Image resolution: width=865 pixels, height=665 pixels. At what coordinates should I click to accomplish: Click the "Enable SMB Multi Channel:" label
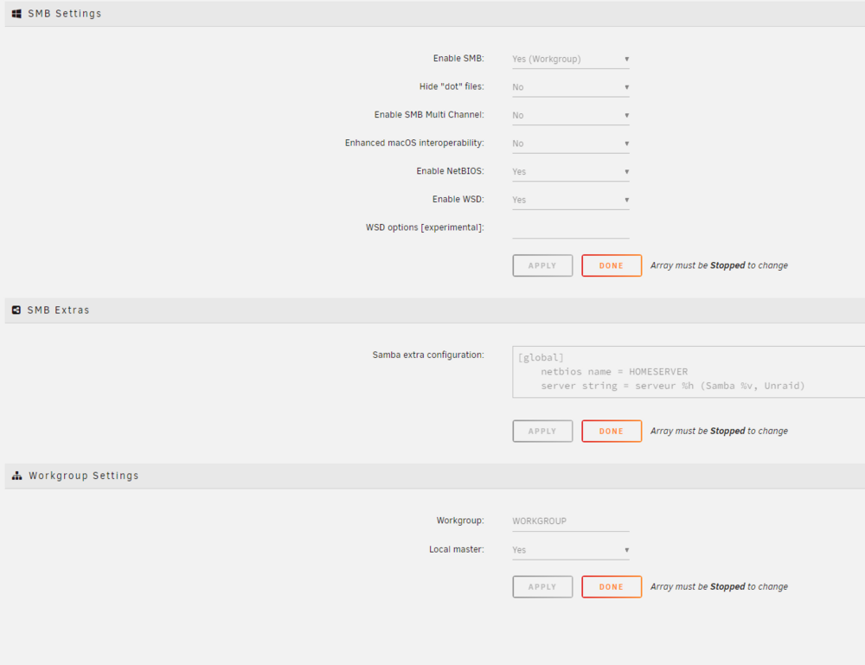coord(429,115)
